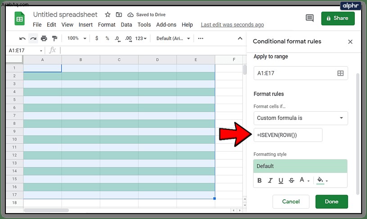The image size is (367, 219).
Task: Open the 123 more formats dropdown
Action: click(x=140, y=38)
